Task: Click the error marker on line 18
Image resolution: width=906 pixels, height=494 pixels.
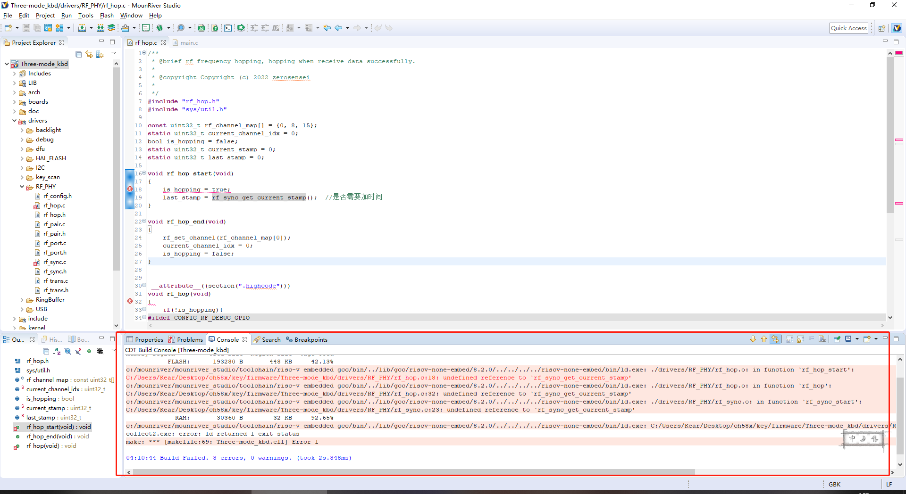Action: (x=130, y=189)
